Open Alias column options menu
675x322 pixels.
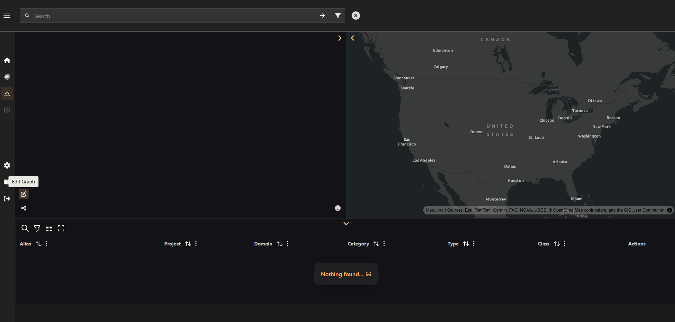[46, 244]
